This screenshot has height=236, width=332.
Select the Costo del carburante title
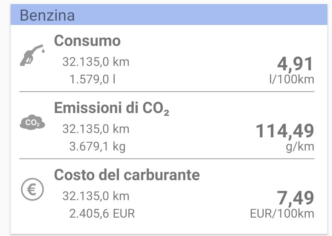point(127,175)
